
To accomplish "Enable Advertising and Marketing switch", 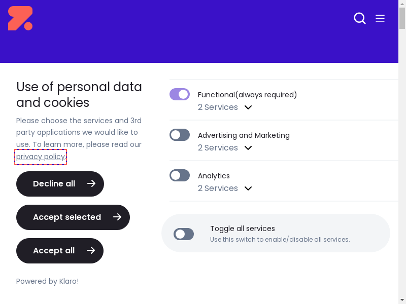I will tap(180, 135).
